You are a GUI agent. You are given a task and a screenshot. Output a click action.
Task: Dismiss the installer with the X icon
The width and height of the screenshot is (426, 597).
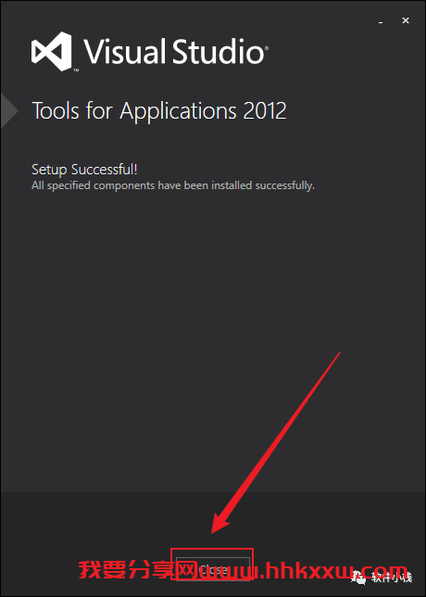point(406,20)
